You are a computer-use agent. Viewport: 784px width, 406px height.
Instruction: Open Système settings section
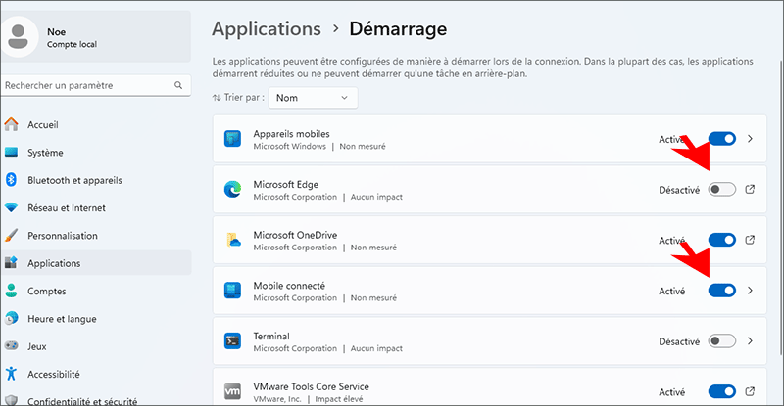pos(96,153)
